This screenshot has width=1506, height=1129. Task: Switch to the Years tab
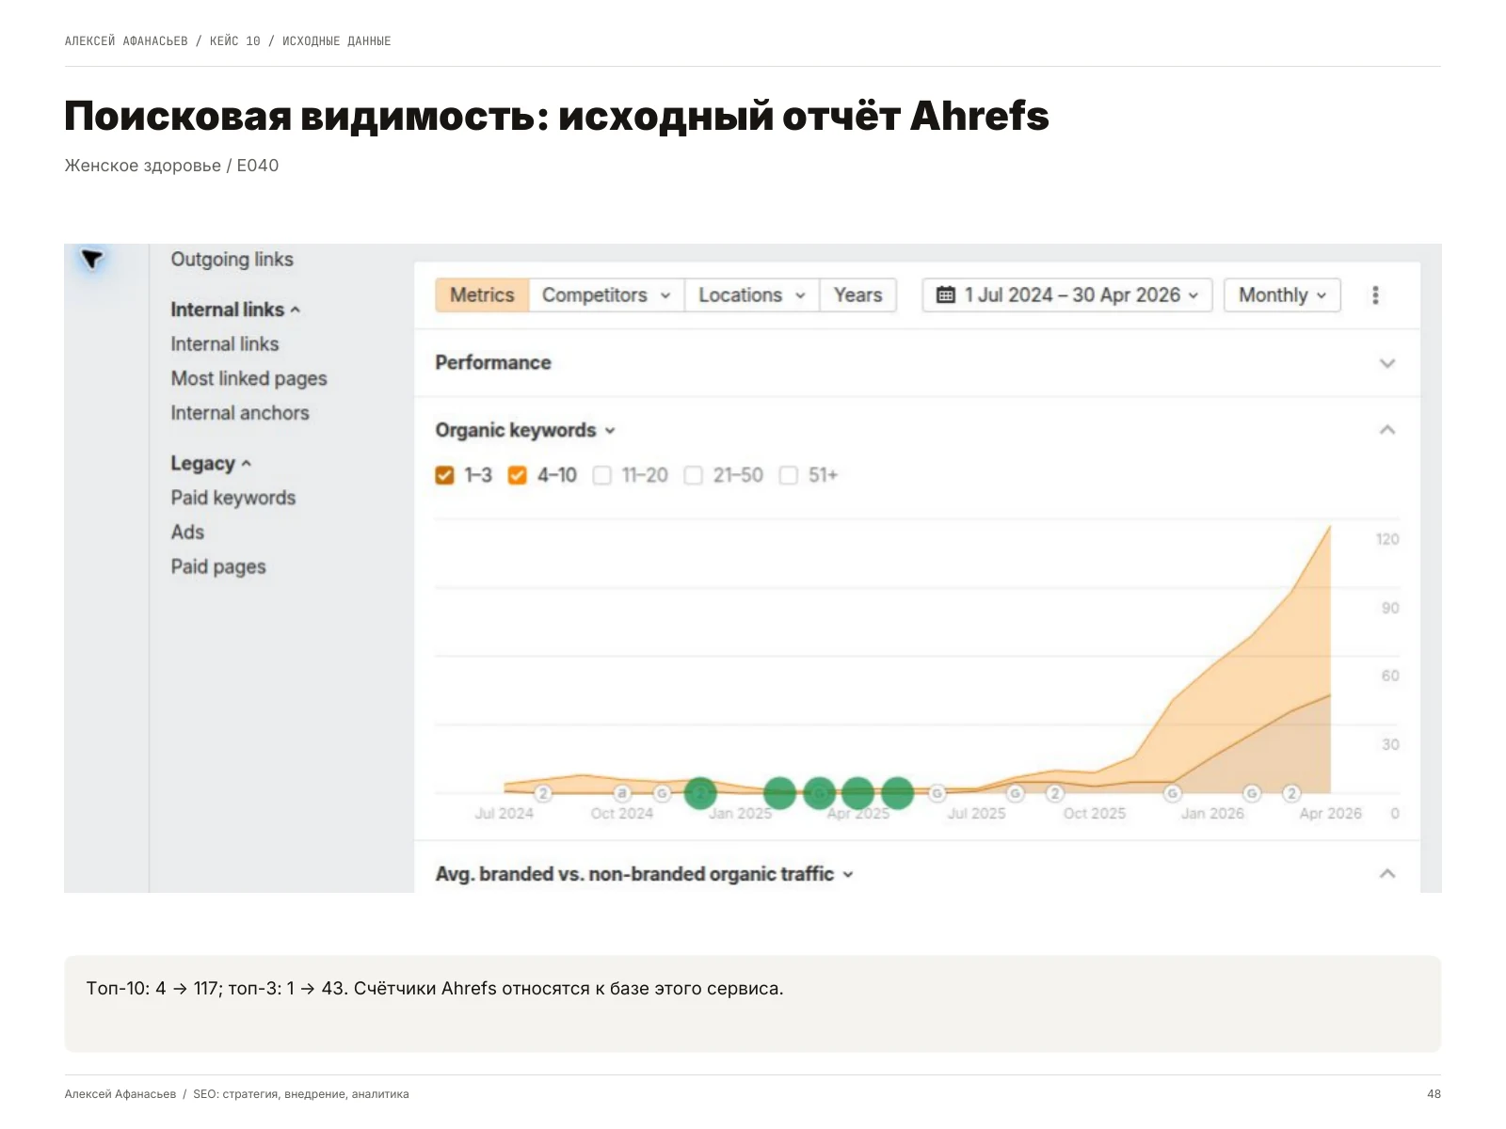[857, 295]
